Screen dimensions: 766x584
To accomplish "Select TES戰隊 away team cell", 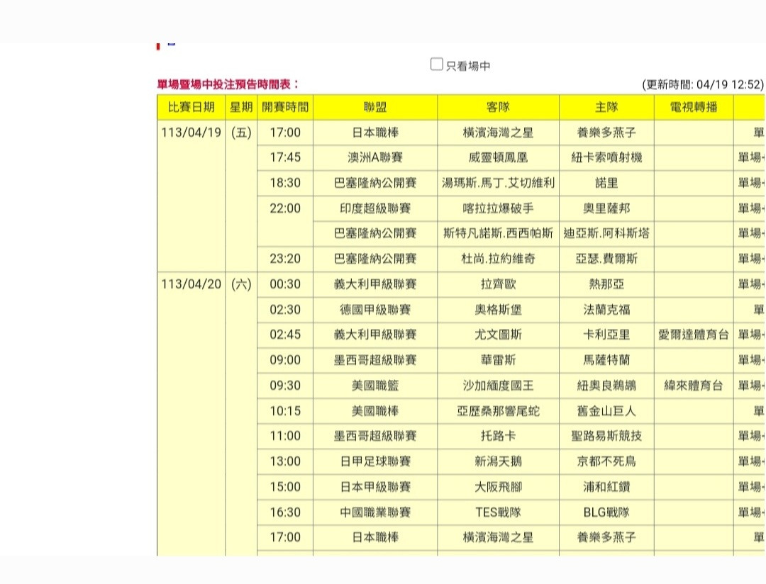I will point(499,512).
